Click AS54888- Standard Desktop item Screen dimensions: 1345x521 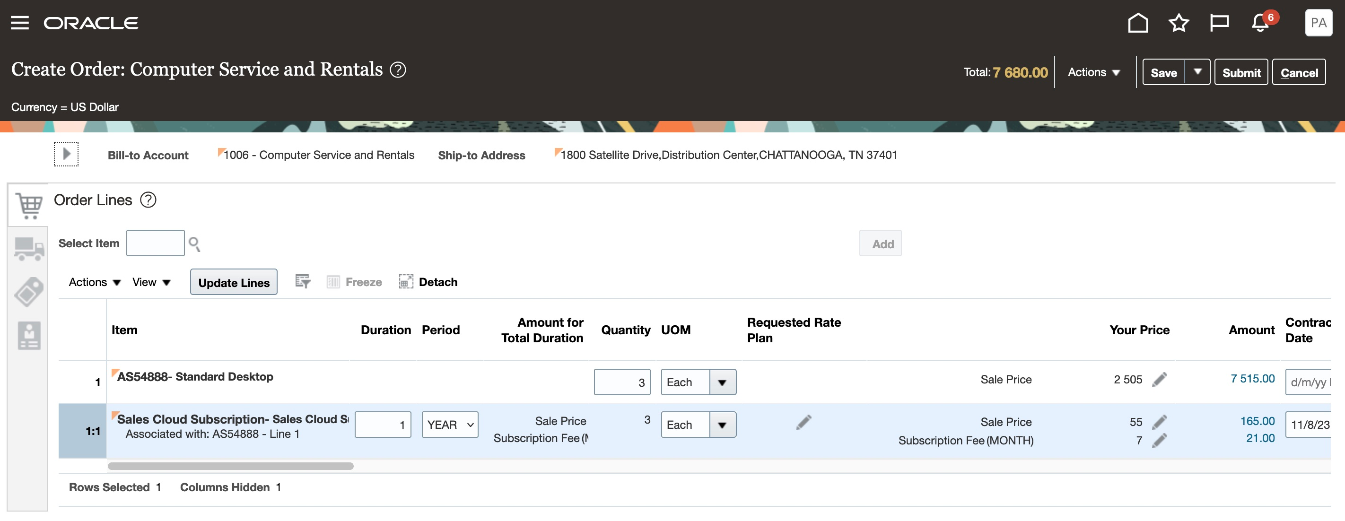pos(195,376)
